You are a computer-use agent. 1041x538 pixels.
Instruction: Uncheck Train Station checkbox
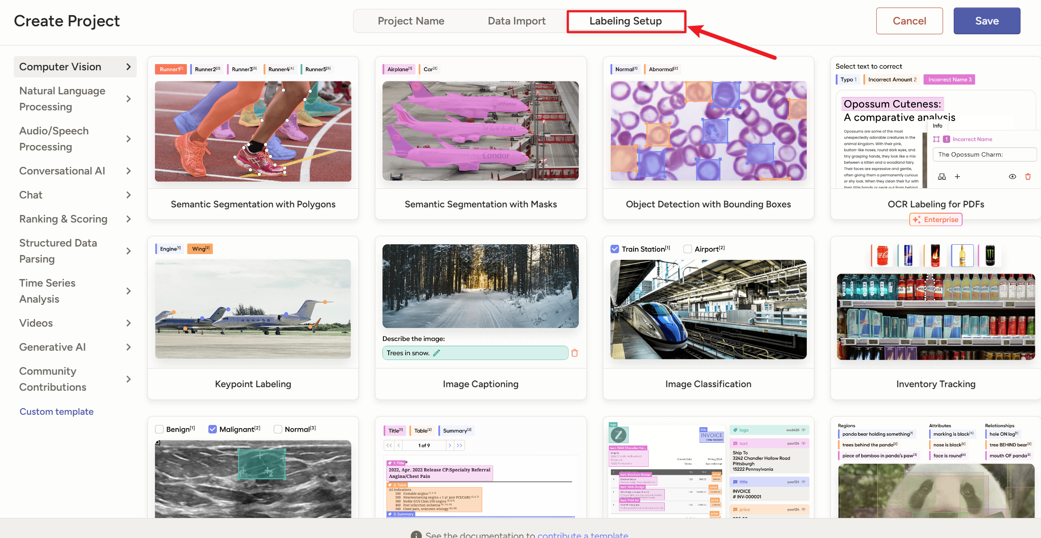click(615, 249)
